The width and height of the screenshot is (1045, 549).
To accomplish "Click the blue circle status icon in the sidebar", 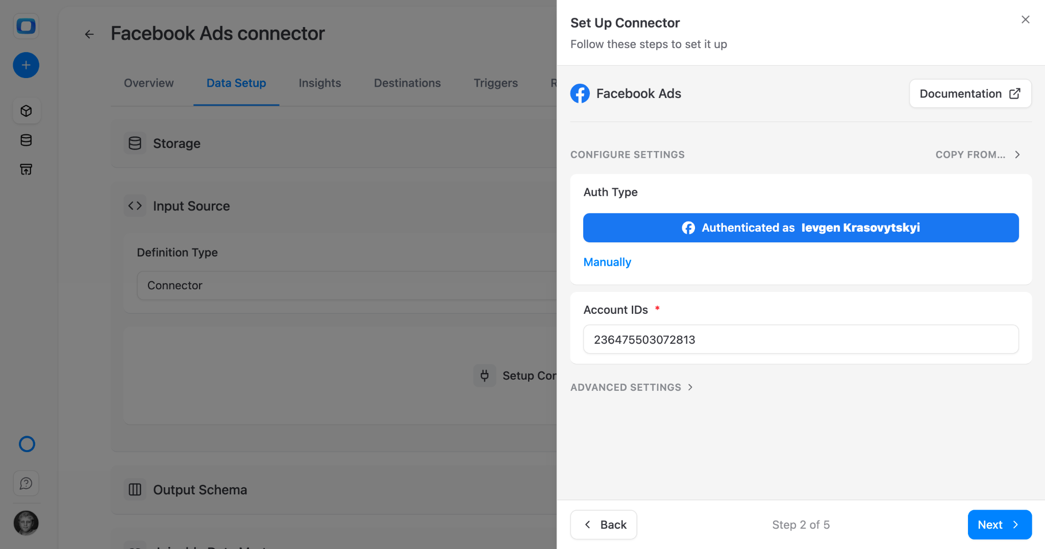I will [x=27, y=444].
